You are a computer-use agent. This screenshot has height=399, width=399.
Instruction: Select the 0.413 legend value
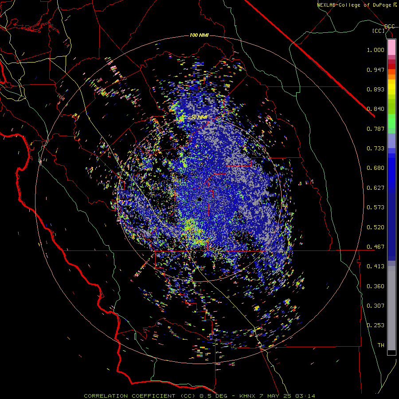coord(376,266)
